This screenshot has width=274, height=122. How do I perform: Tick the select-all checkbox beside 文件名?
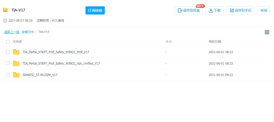[8, 42]
